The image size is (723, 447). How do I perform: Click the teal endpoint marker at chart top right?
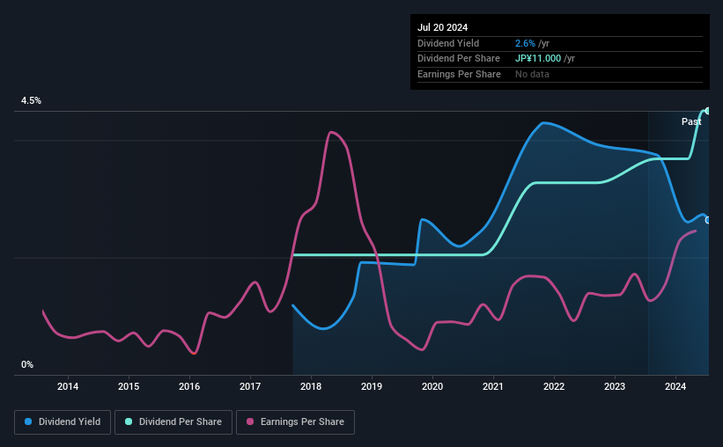point(707,111)
